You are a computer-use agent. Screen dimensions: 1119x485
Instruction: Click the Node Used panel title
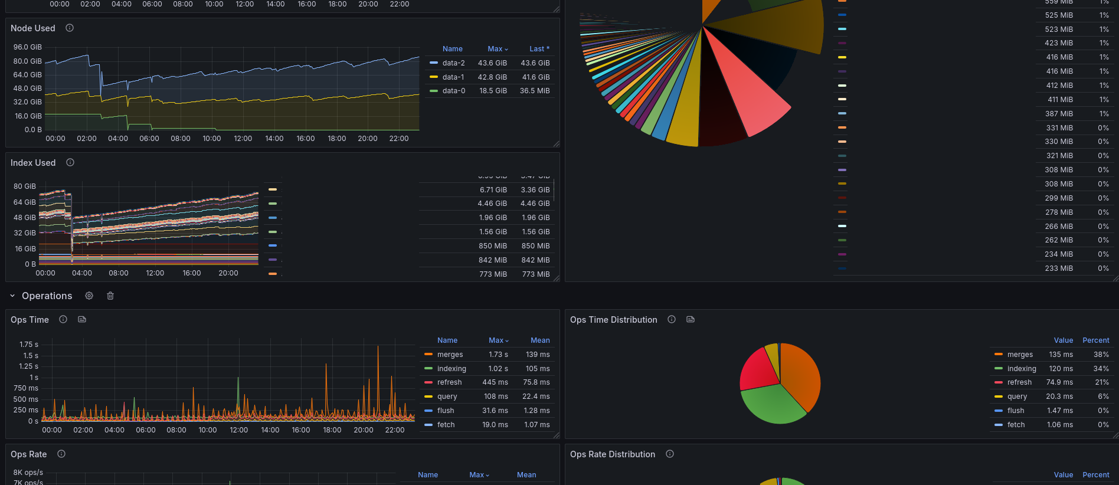(33, 28)
